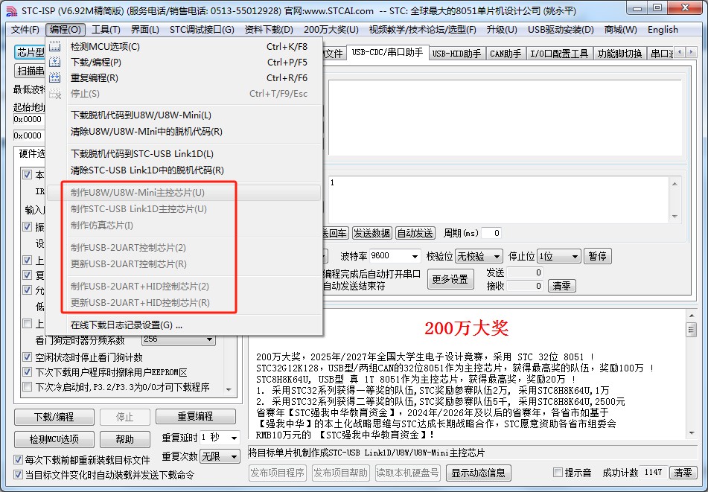Click the STC-ISP app icon in title bar
The image size is (708, 492).
tap(12, 10)
